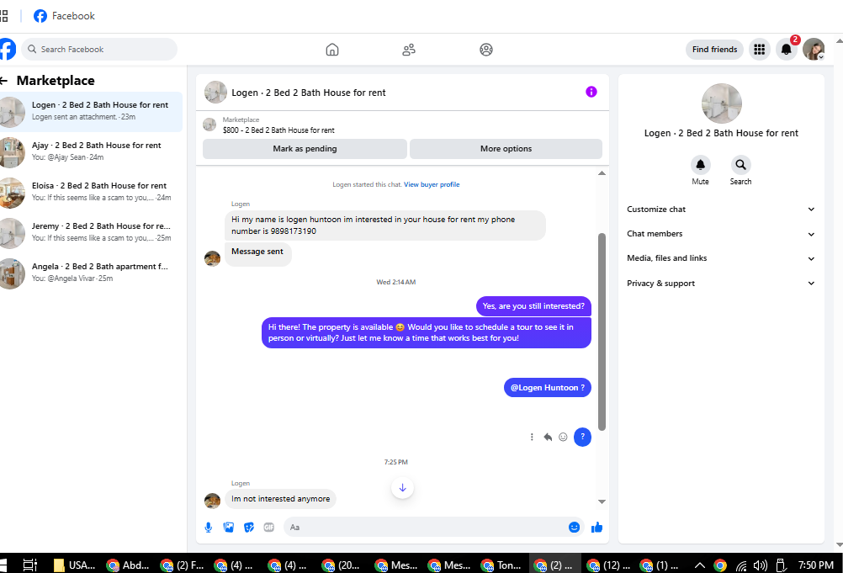Image resolution: width=843 pixels, height=573 pixels.
Task: Open the account profile picture menu
Action: 814,50
